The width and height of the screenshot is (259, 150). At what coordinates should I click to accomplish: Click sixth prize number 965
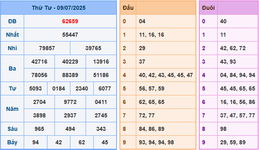coord(39,129)
